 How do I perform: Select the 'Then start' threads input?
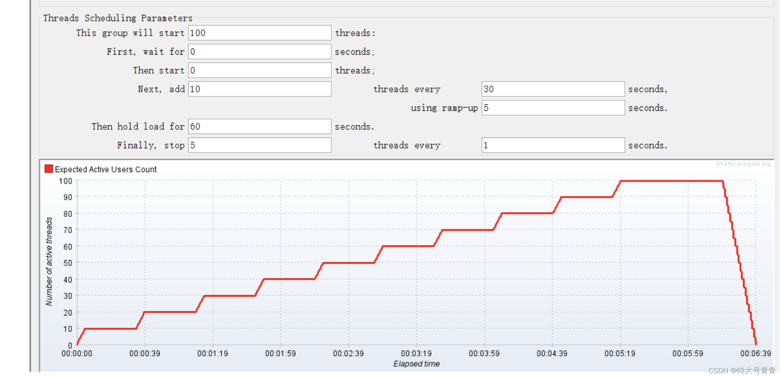coord(260,70)
